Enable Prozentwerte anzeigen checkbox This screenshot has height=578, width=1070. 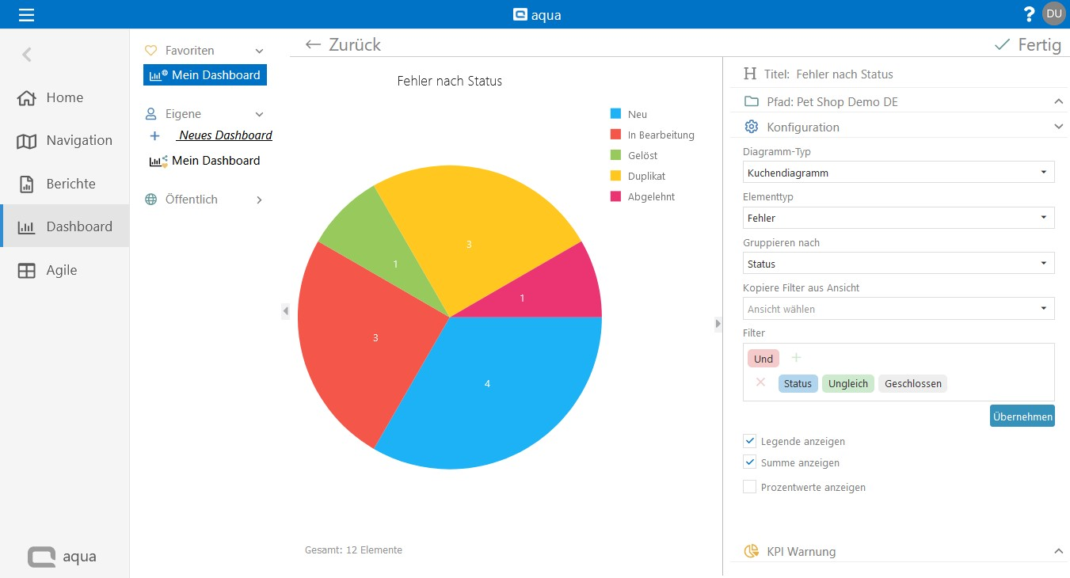pos(749,487)
